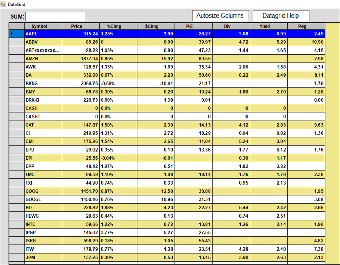Image resolution: width=340 pixels, height=265 pixels.
Task: Select the GOOGL symbol cell
Action: point(43,199)
